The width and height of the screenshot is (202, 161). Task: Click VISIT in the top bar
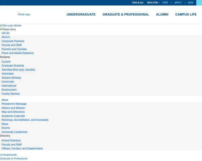click(x=165, y=3)
